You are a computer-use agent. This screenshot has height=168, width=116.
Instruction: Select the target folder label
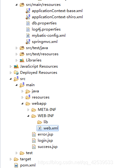(x=25, y=159)
